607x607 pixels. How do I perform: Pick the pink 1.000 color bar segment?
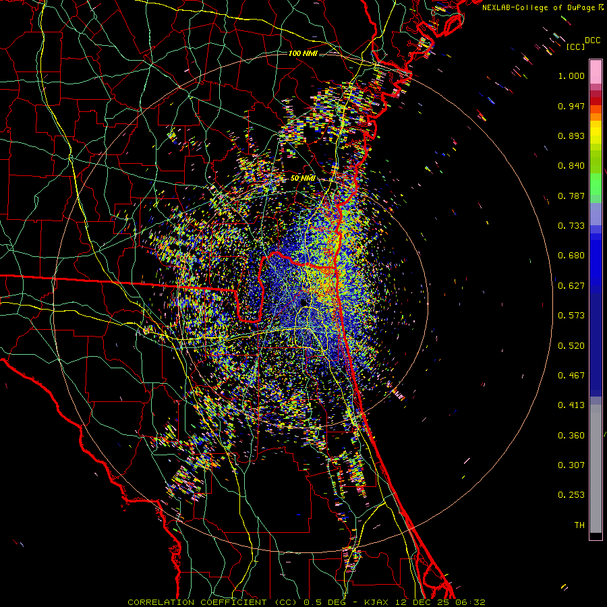tap(596, 72)
